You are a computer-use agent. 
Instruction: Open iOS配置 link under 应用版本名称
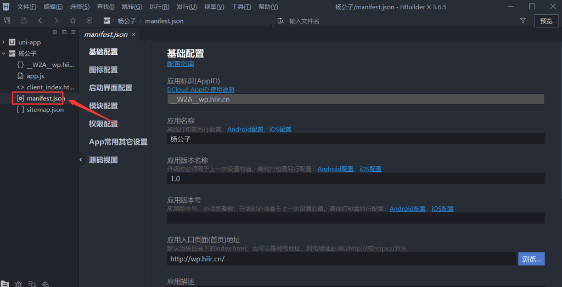(370, 169)
